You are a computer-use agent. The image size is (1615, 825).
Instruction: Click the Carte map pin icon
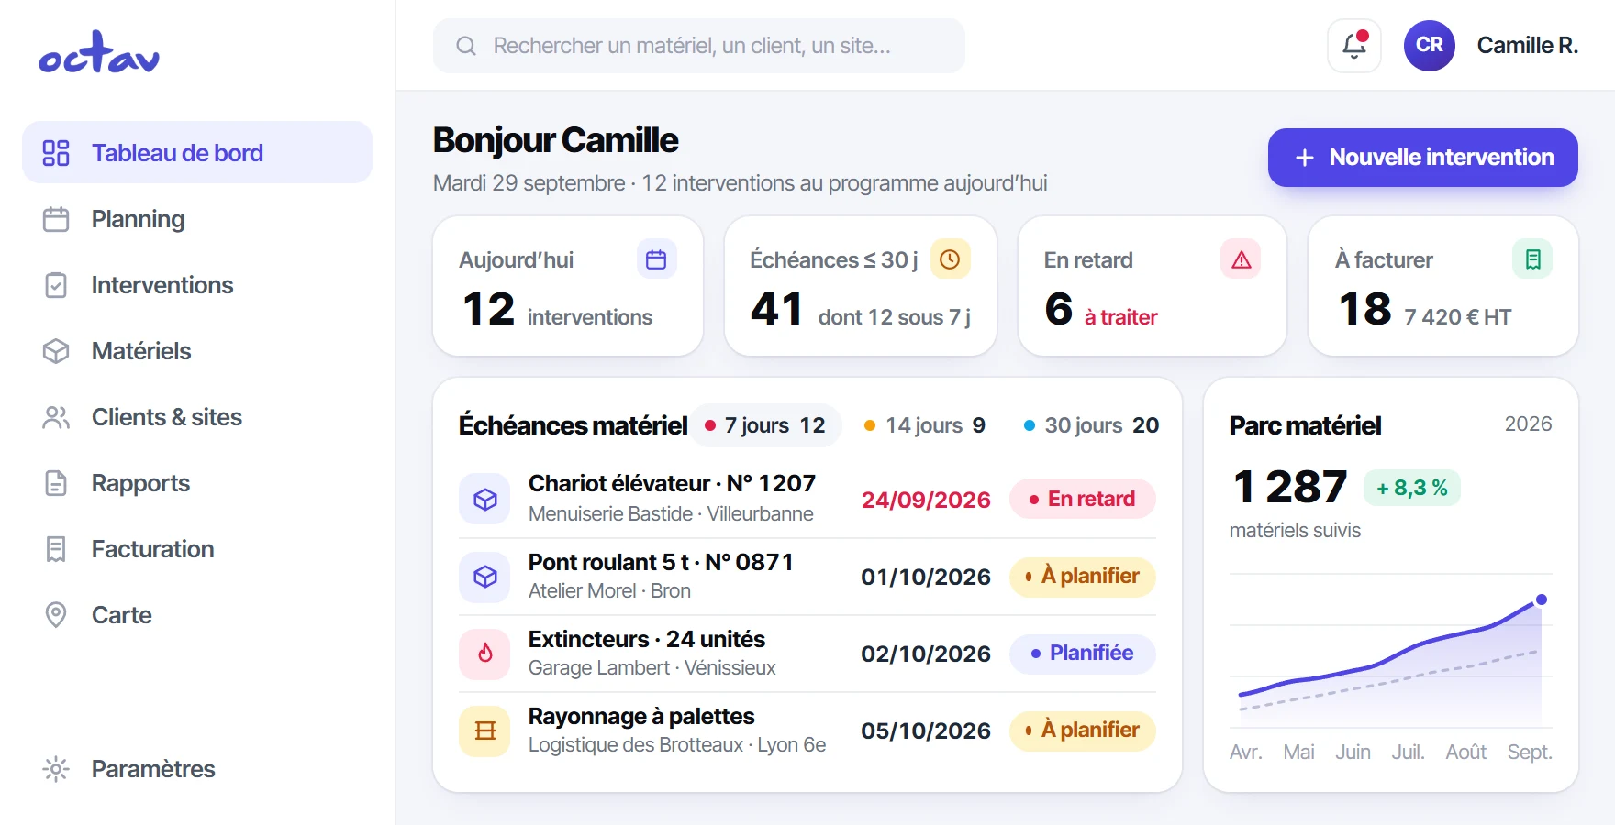(56, 615)
